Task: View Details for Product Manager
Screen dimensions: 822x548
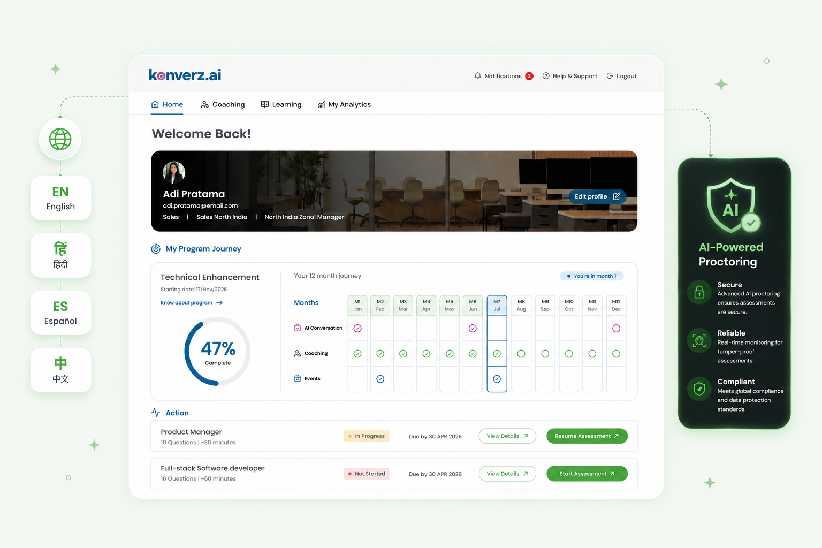Action: pos(507,436)
